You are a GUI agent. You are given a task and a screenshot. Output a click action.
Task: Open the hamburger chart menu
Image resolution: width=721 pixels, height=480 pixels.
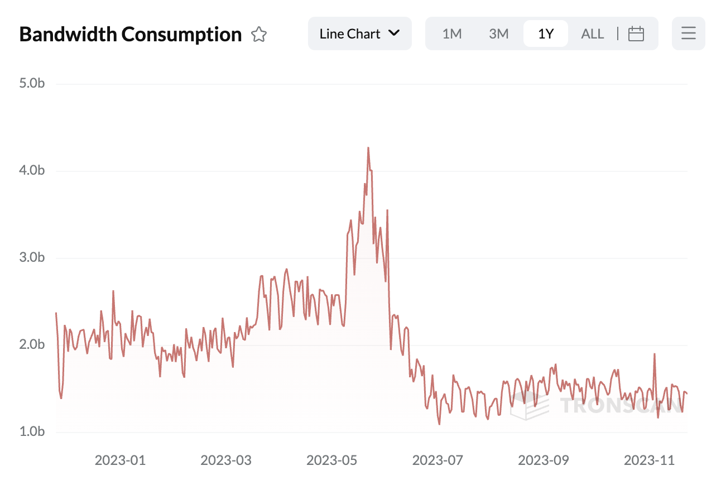click(688, 34)
